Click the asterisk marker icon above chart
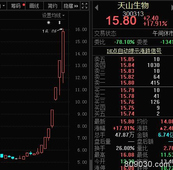173x170 pixels. click(x=48, y=23)
